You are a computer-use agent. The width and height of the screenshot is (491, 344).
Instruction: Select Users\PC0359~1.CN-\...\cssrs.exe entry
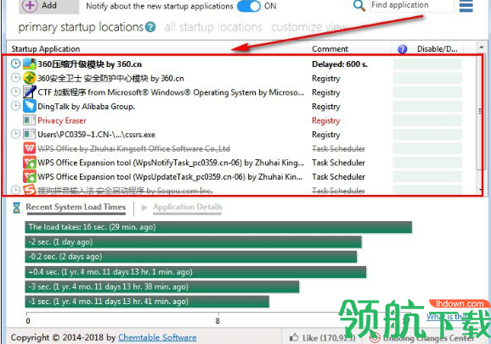point(96,135)
